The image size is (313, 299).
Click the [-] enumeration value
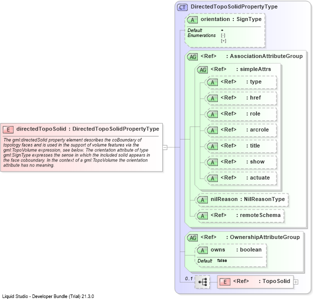pos(223,35)
